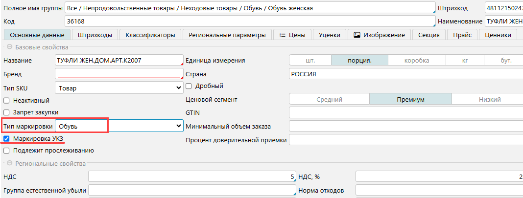Open the Тип SKU dropdown
This screenshot has width=523, height=198.
point(119,88)
